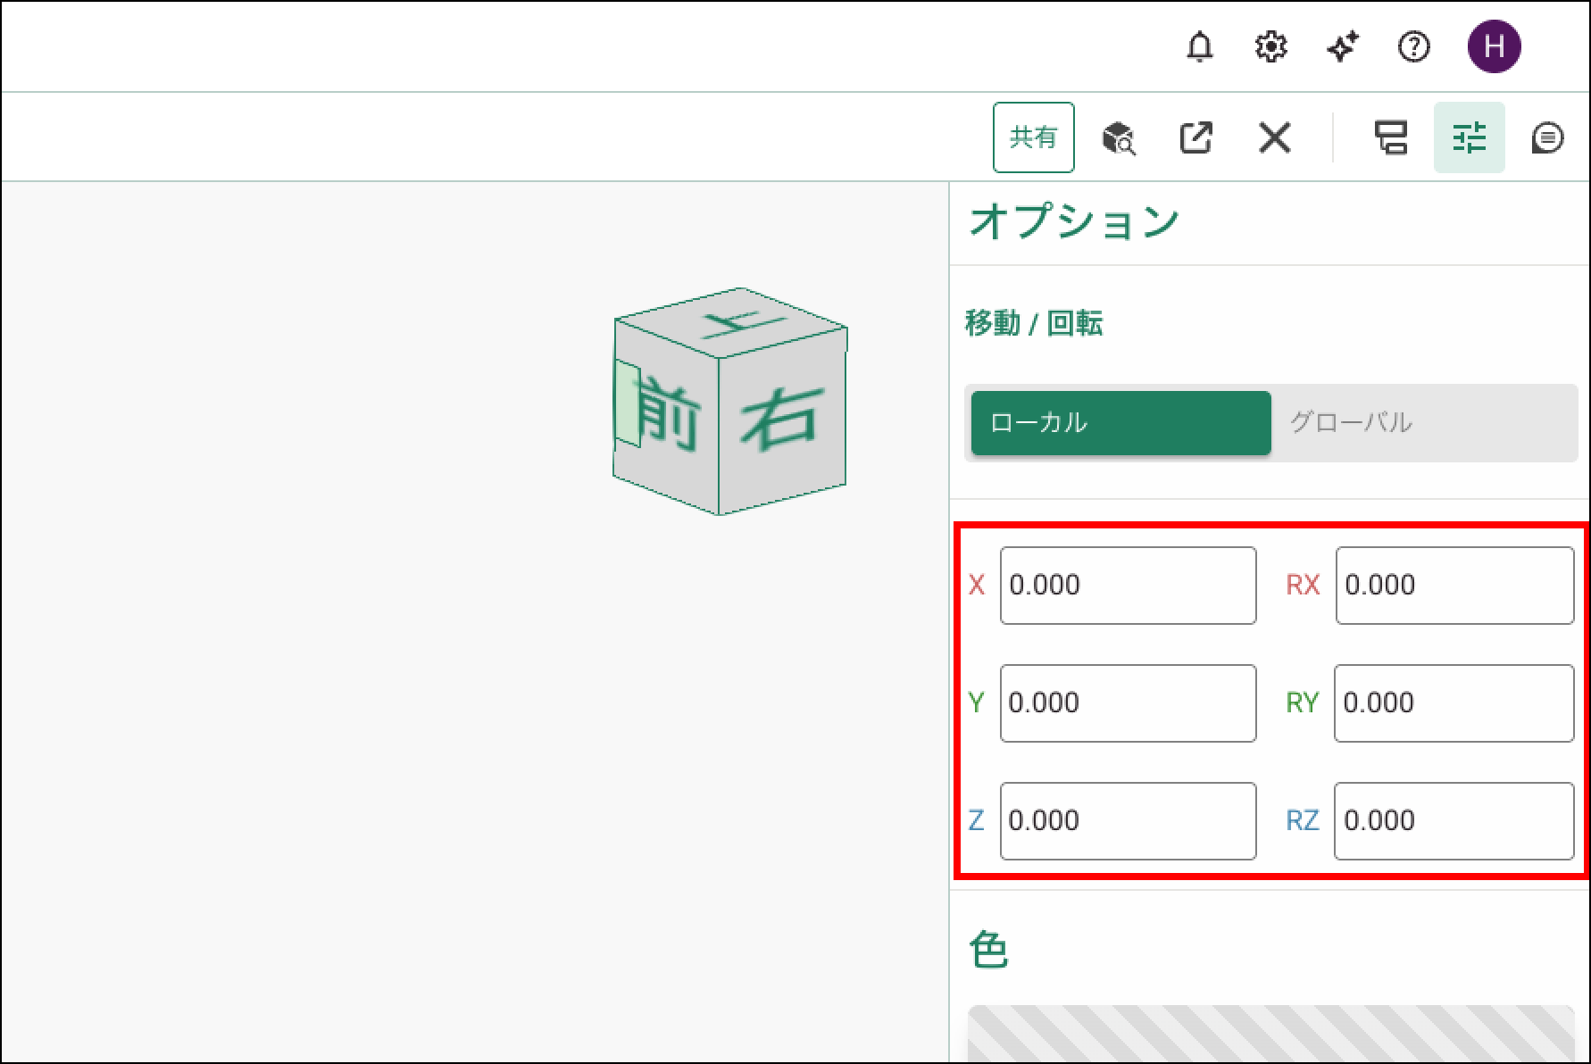This screenshot has width=1591, height=1064.
Task: Open help with the question mark icon
Action: pos(1413,46)
